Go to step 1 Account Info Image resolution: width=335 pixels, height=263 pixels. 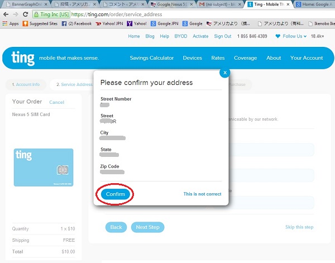click(x=26, y=84)
